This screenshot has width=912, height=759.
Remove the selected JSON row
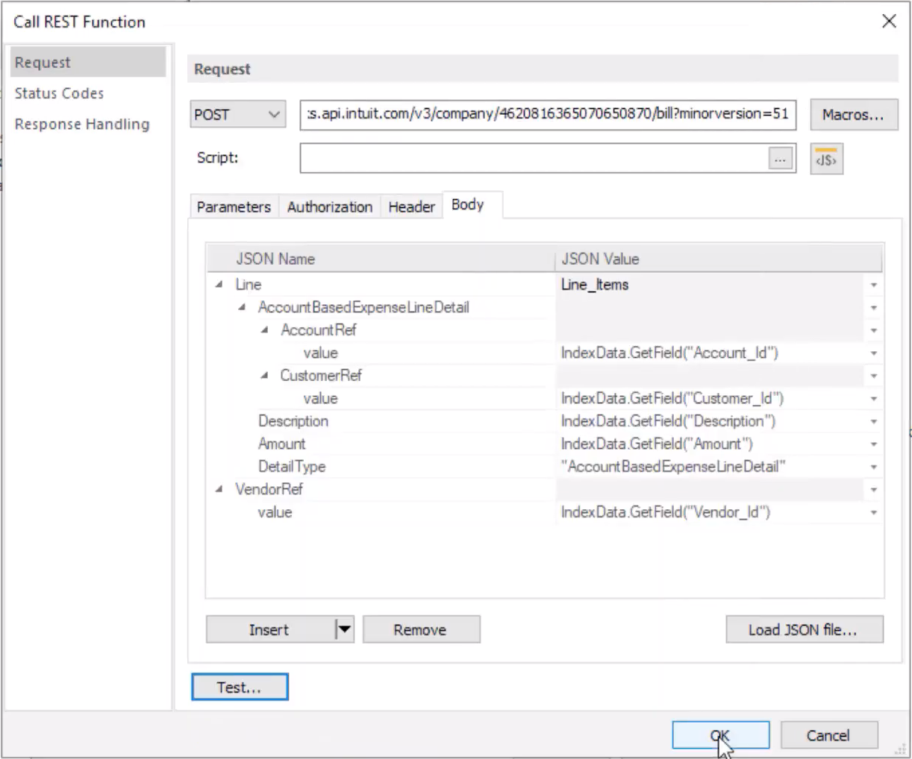(421, 629)
